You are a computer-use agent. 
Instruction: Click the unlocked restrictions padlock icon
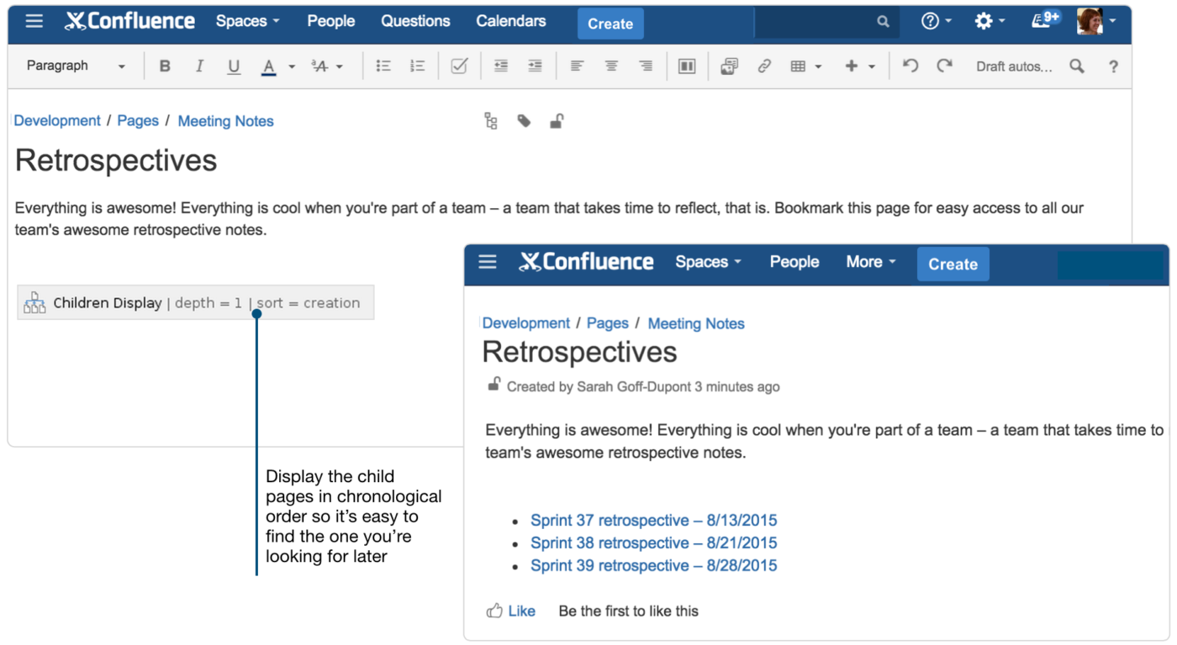point(557,120)
